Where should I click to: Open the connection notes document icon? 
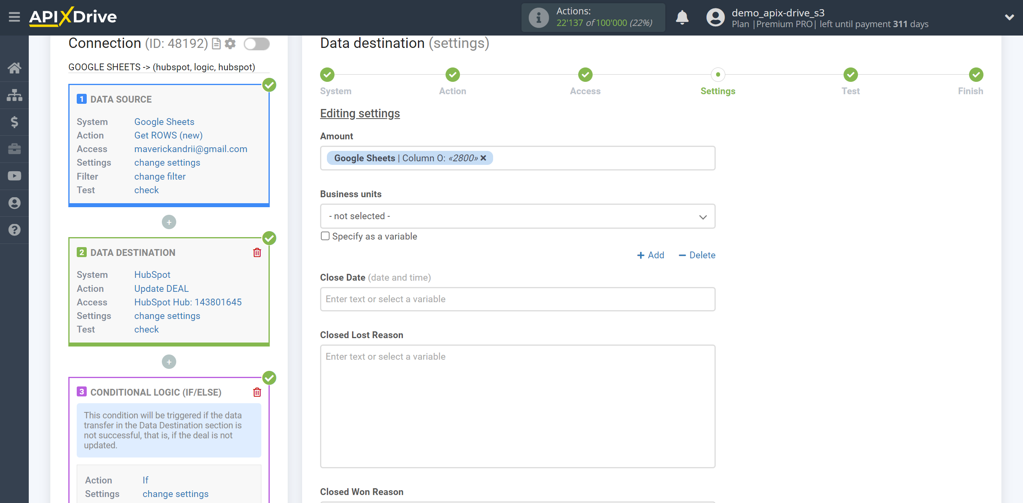click(216, 44)
